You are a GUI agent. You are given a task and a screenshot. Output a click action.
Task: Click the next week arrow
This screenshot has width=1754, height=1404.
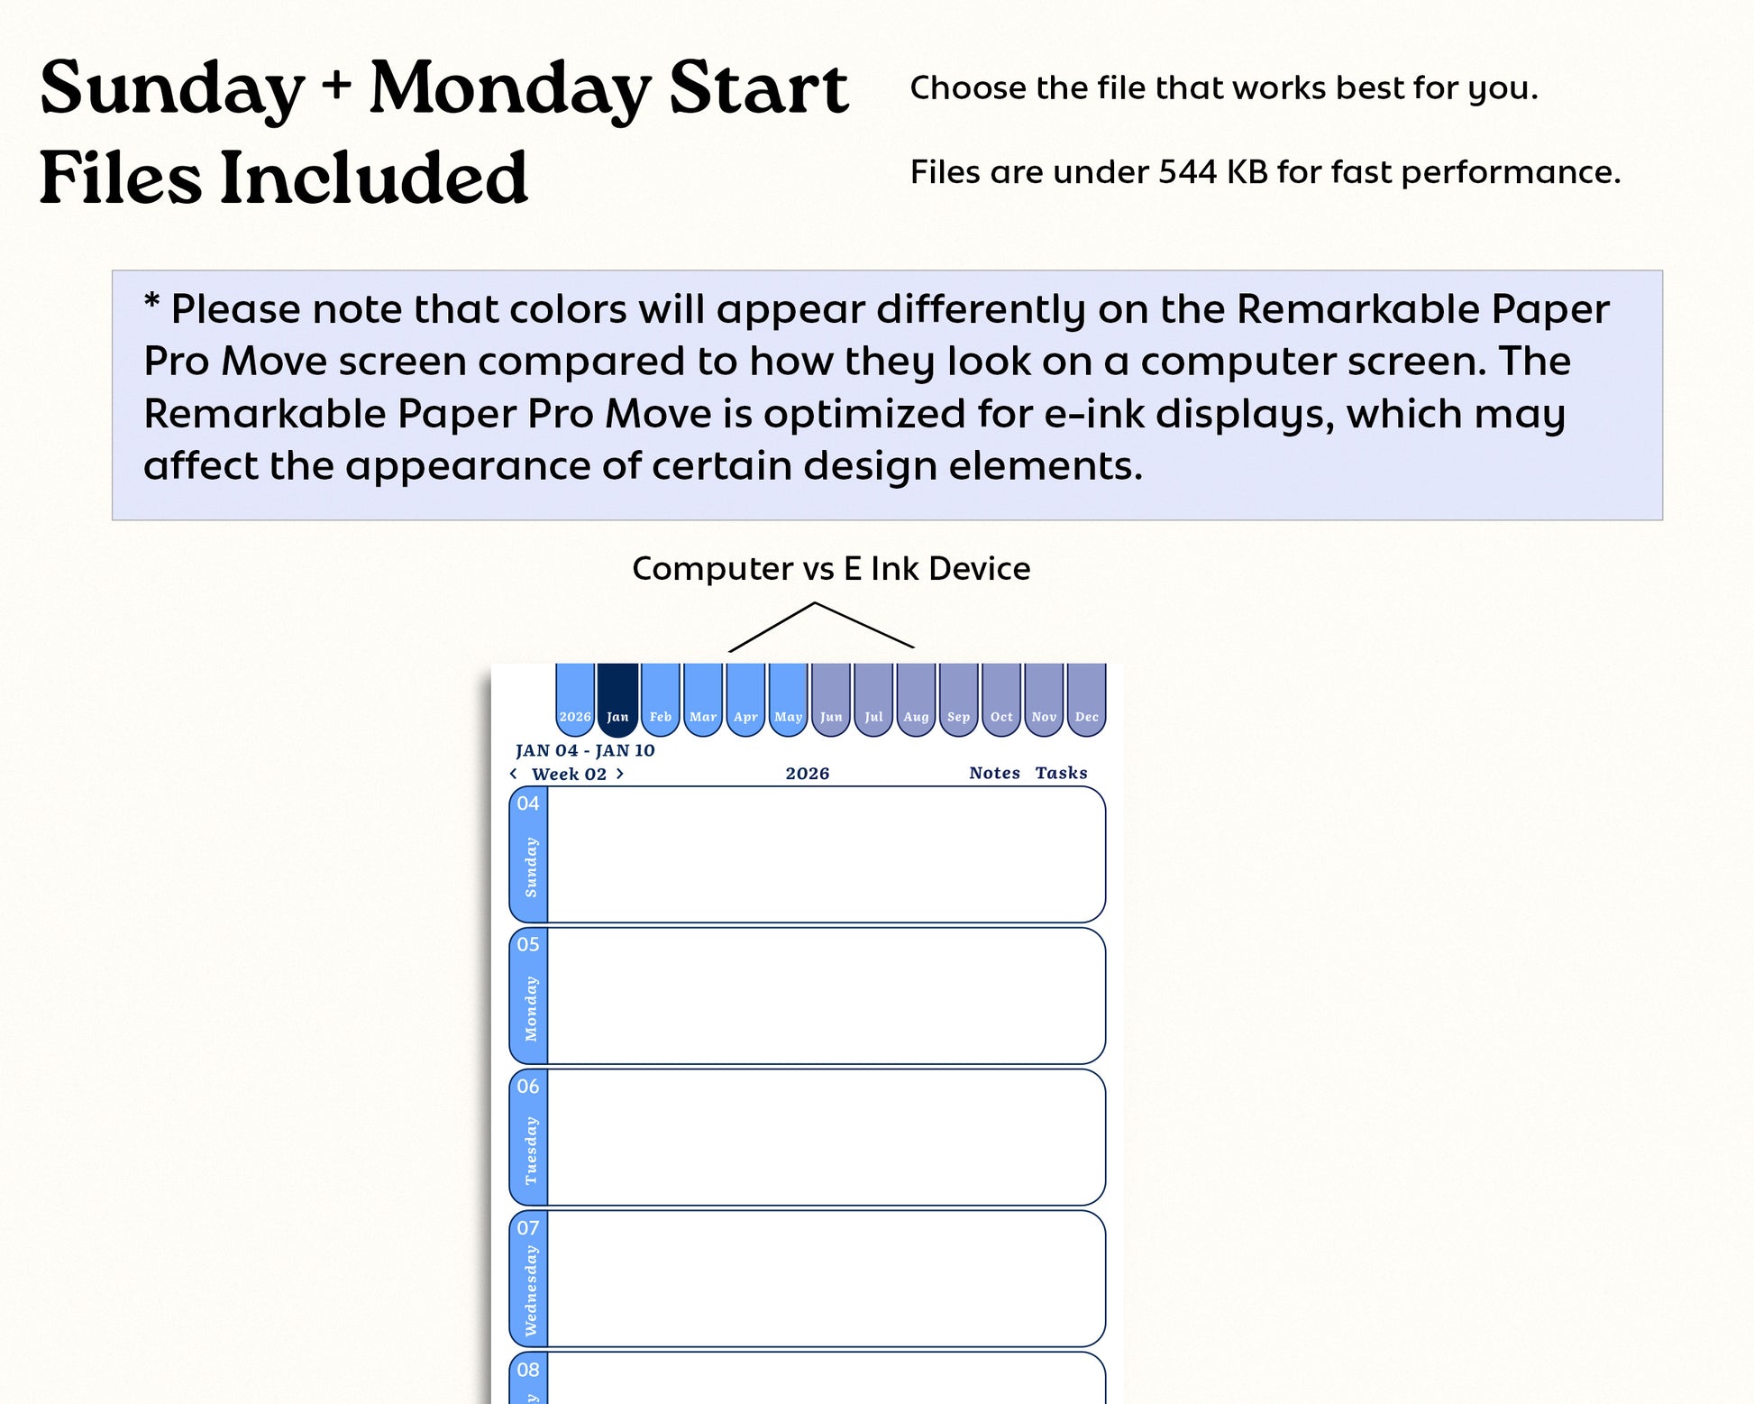pyautogui.click(x=619, y=774)
